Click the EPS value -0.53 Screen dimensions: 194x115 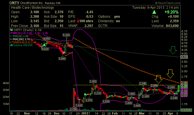pyautogui.click(x=89, y=17)
